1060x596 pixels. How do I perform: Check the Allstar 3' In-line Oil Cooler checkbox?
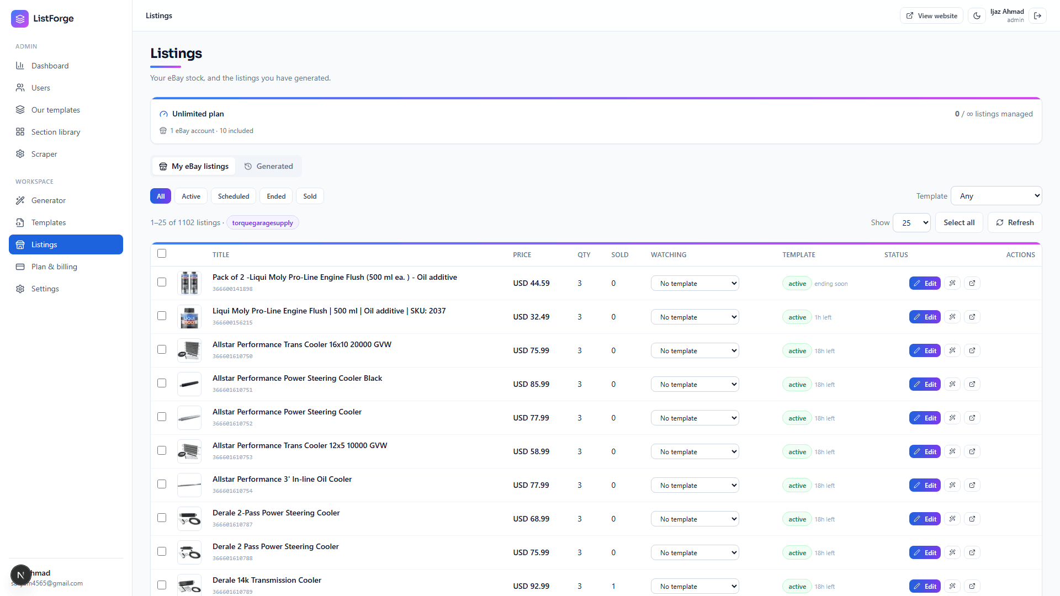[162, 484]
